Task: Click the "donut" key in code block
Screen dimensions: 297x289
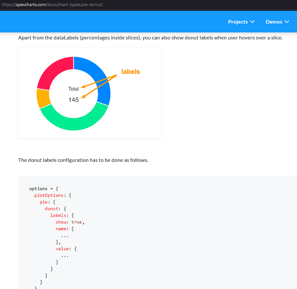Action: [52, 209]
